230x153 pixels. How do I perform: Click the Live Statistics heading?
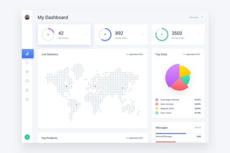click(x=50, y=54)
